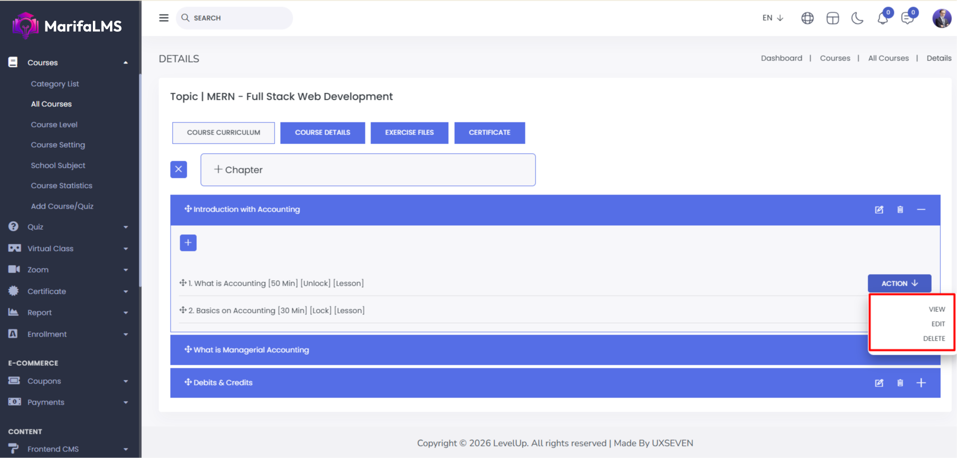This screenshot has width=957, height=458.
Task: Edit the Introduction with Accounting chapter
Action: (x=879, y=210)
